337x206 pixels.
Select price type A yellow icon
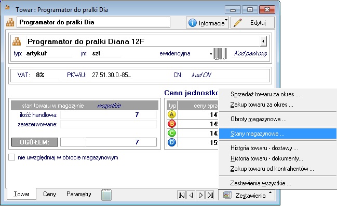pos(172,114)
